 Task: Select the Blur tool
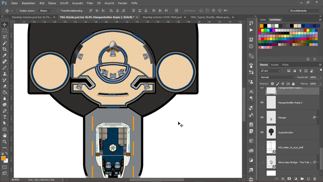pyautogui.click(x=5, y=98)
